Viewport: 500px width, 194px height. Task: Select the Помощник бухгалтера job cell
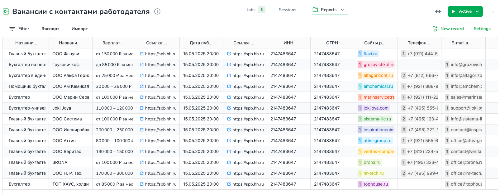point(27,86)
